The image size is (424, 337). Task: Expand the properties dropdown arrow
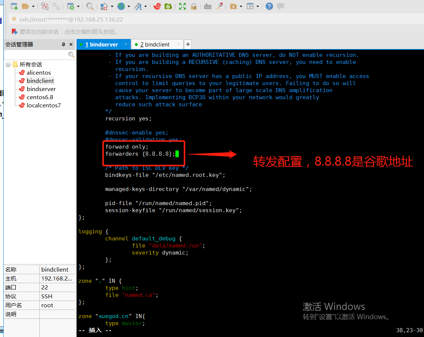[x=78, y=6]
